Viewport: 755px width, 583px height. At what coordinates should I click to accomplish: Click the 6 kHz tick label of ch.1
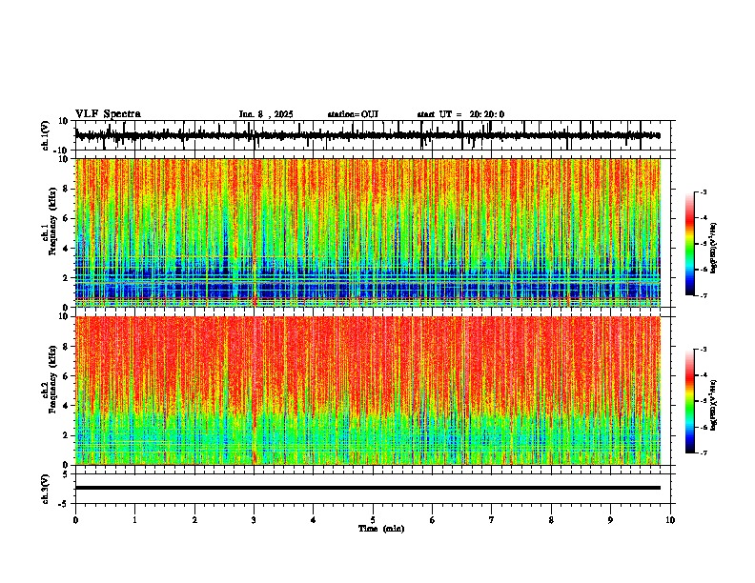(67, 219)
